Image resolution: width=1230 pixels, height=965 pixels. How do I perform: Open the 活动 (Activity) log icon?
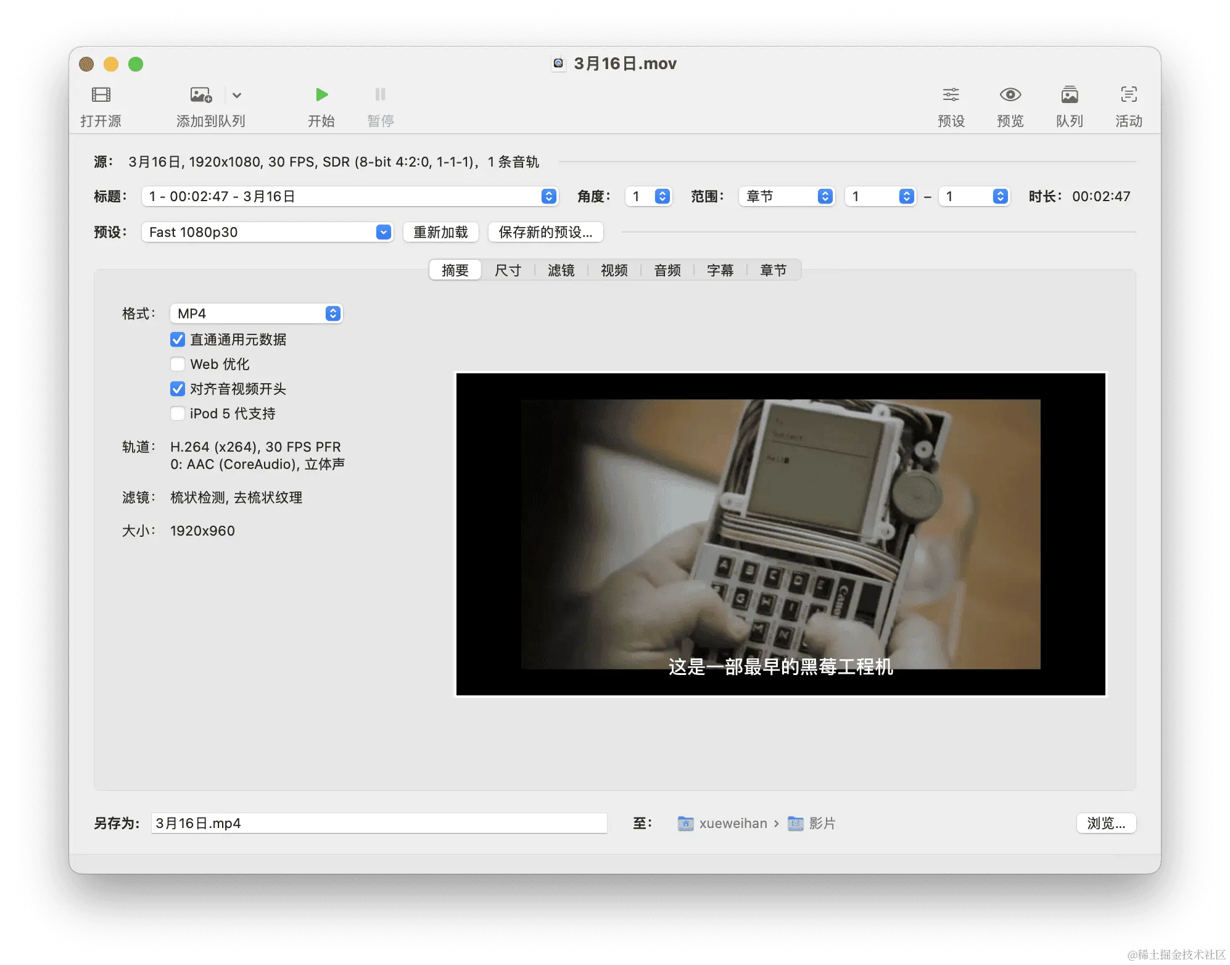click(x=1128, y=94)
